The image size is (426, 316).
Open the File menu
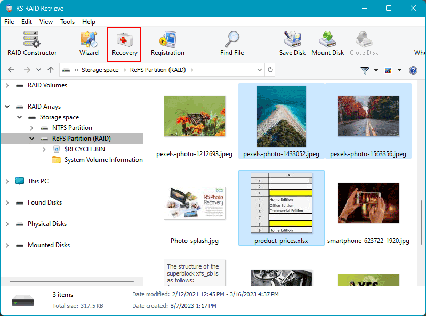(x=9, y=22)
